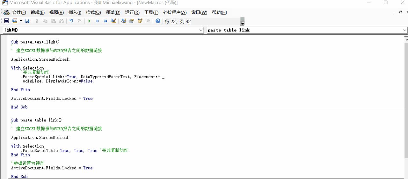Toggle Design Mode icon
The width and height of the screenshot is (408, 179).
(x=114, y=21)
